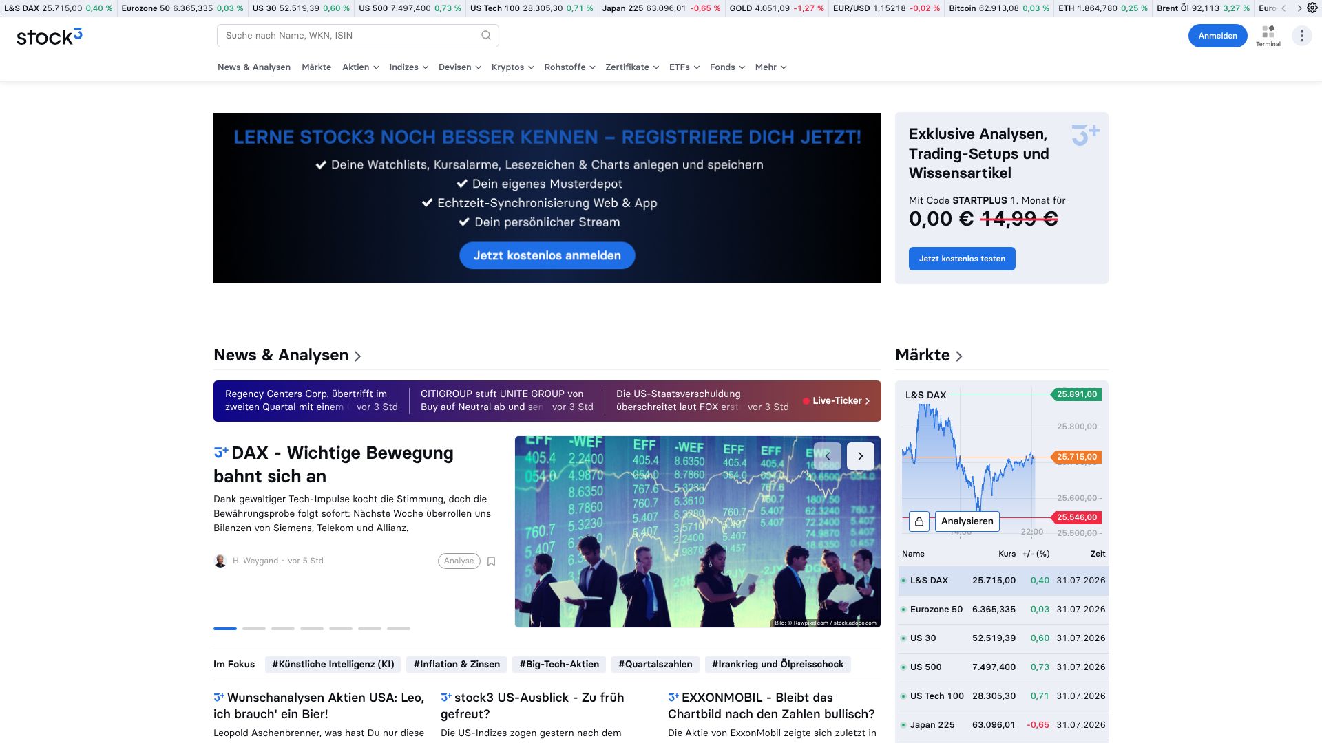Jump to the last carousel slide indicator
This screenshot has height=743, width=1322.
click(399, 629)
